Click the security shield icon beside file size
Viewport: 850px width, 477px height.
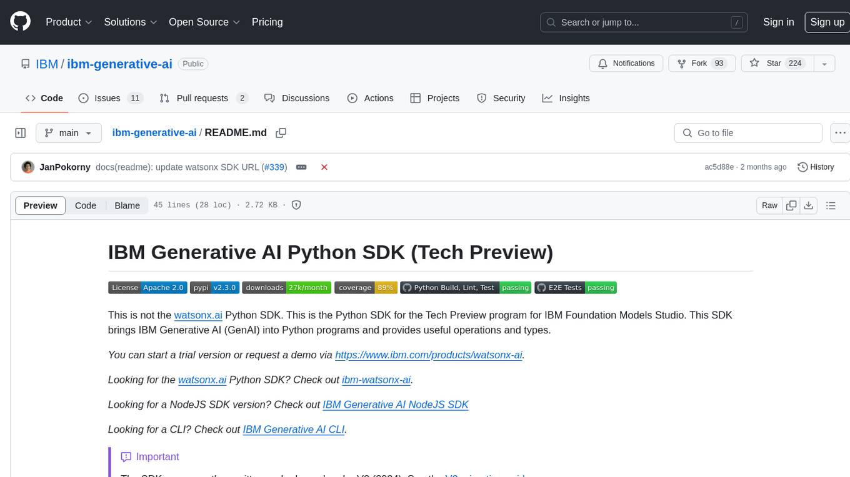[x=296, y=205]
